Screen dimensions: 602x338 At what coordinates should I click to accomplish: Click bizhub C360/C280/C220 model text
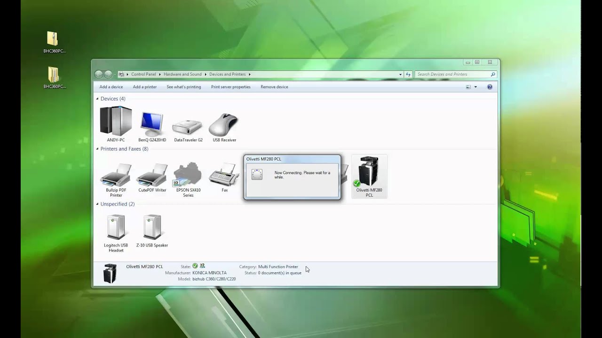pos(214,279)
